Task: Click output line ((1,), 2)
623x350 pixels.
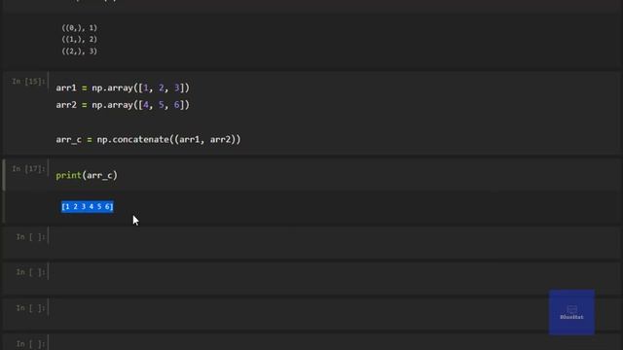Action: coord(80,39)
